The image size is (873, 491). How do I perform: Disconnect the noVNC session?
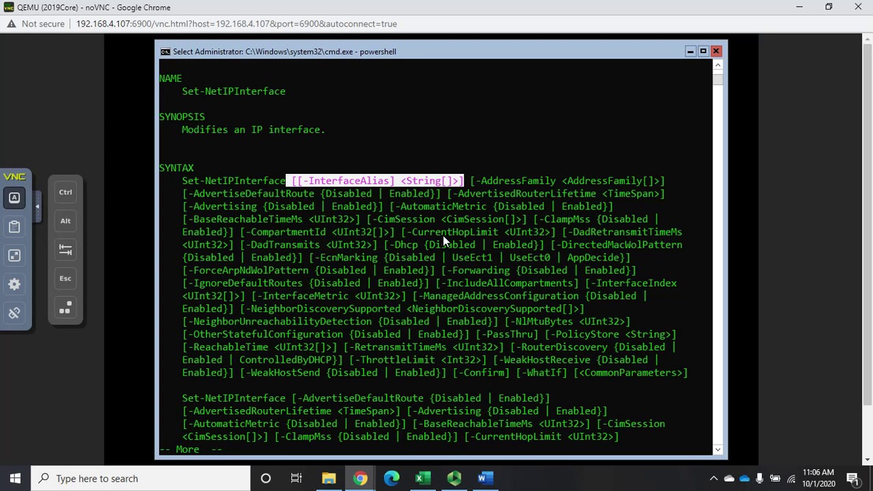coord(14,313)
